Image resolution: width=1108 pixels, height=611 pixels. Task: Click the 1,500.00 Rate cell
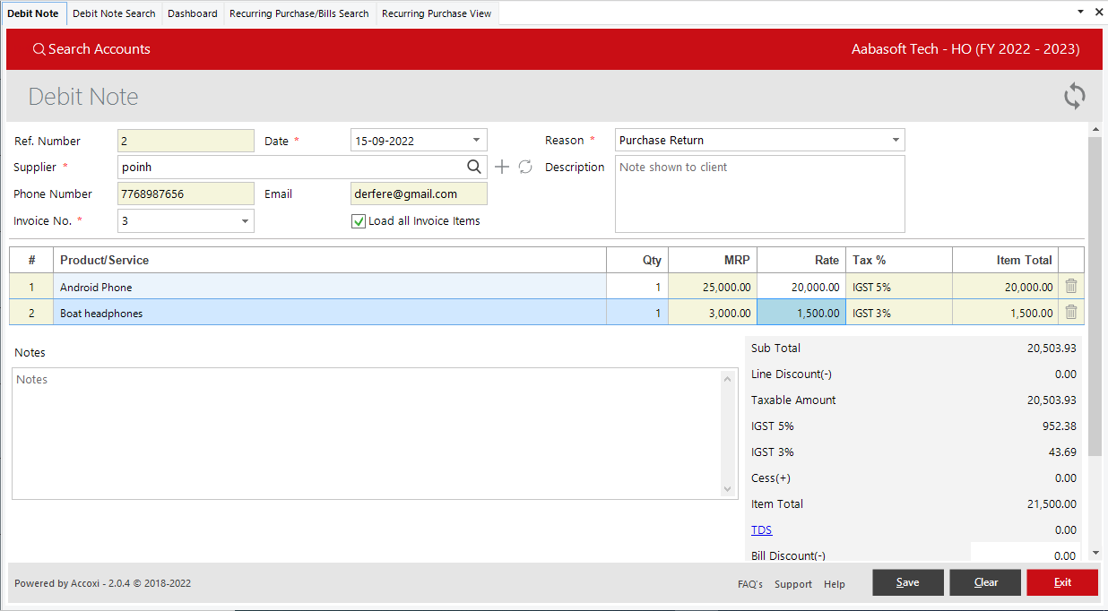801,313
